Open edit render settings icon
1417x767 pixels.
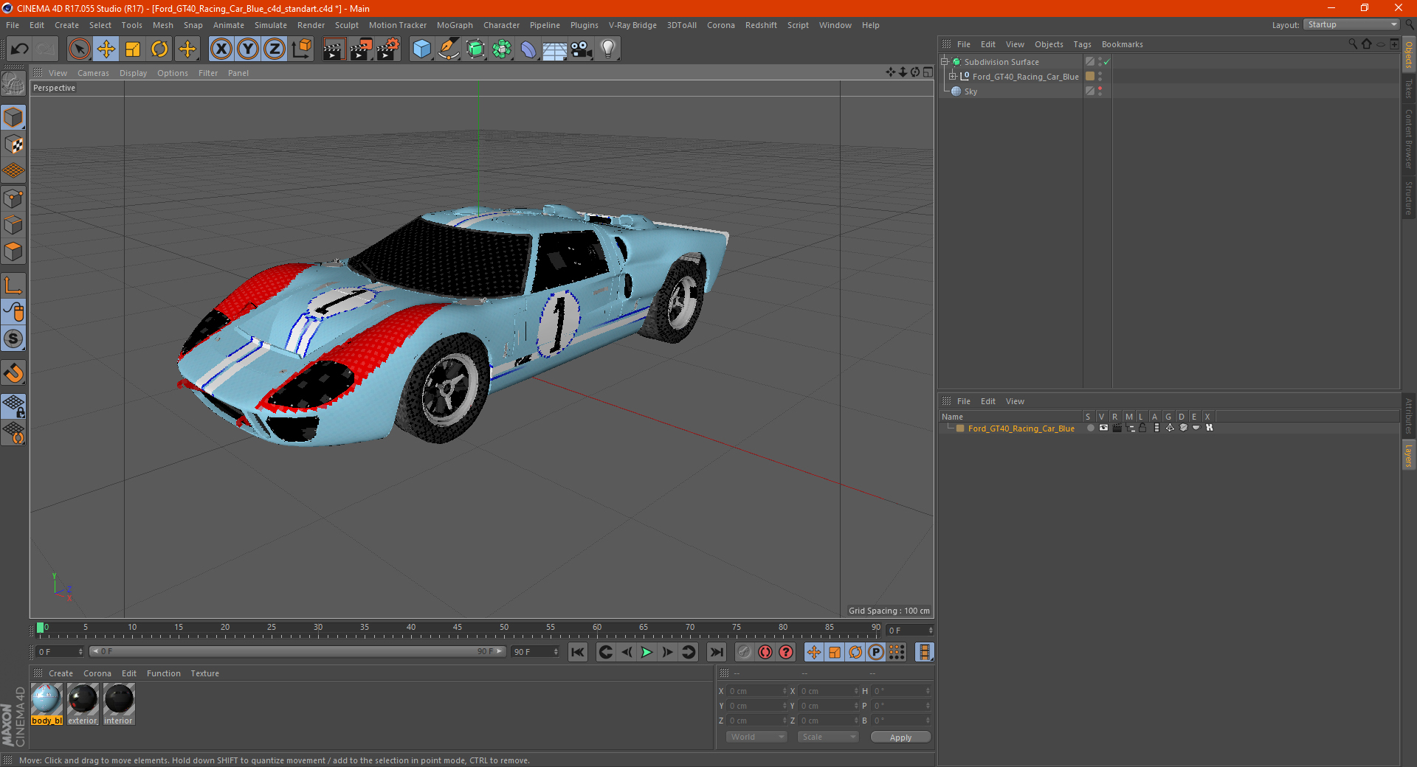(388, 49)
